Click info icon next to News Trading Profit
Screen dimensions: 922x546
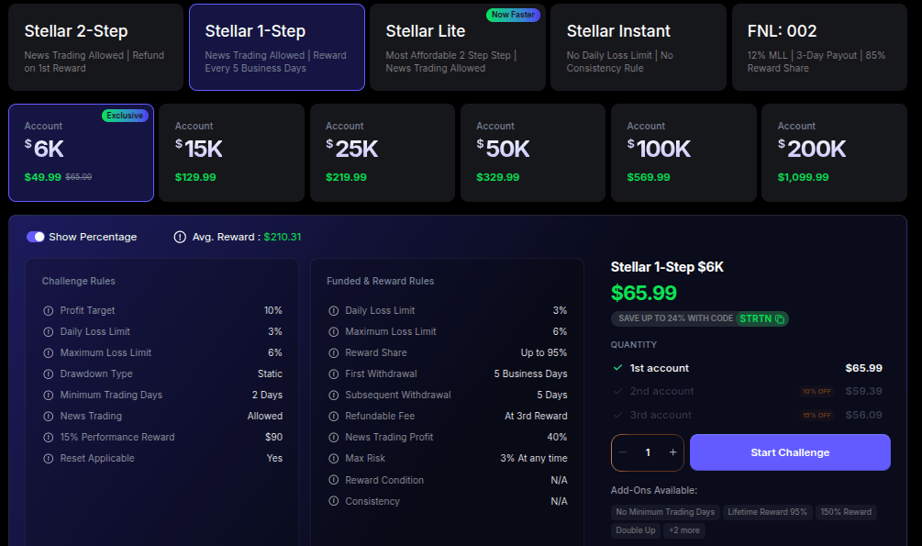pyautogui.click(x=333, y=438)
